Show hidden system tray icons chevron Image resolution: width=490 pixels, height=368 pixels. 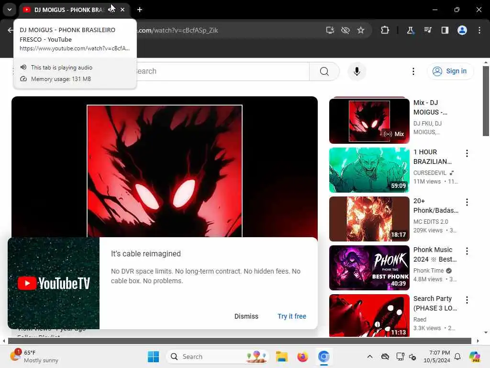(370, 356)
